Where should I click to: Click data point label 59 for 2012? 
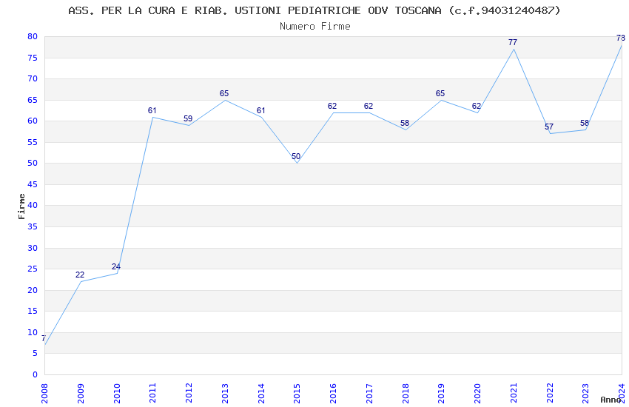point(188,118)
